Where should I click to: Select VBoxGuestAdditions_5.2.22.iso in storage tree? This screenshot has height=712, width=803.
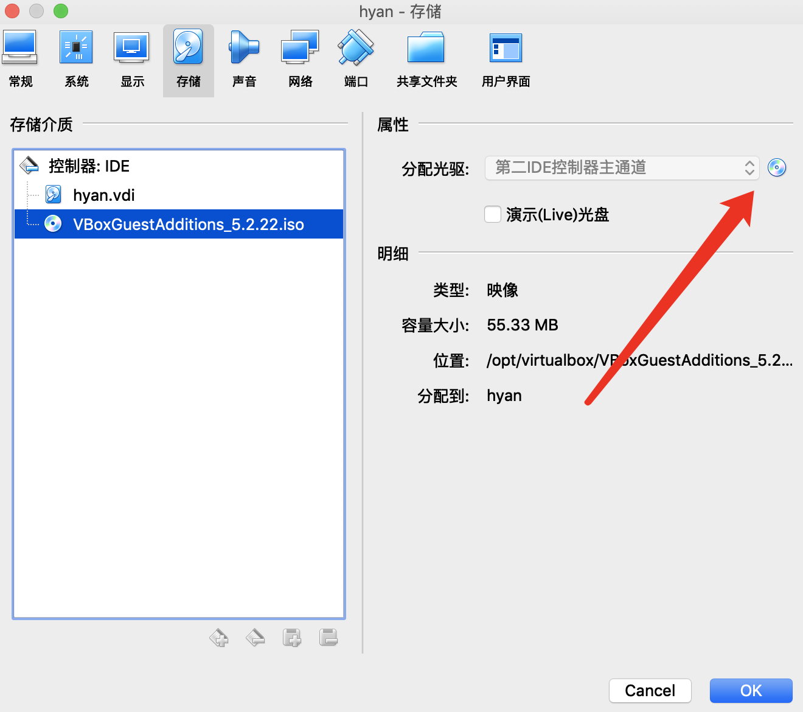(x=179, y=224)
